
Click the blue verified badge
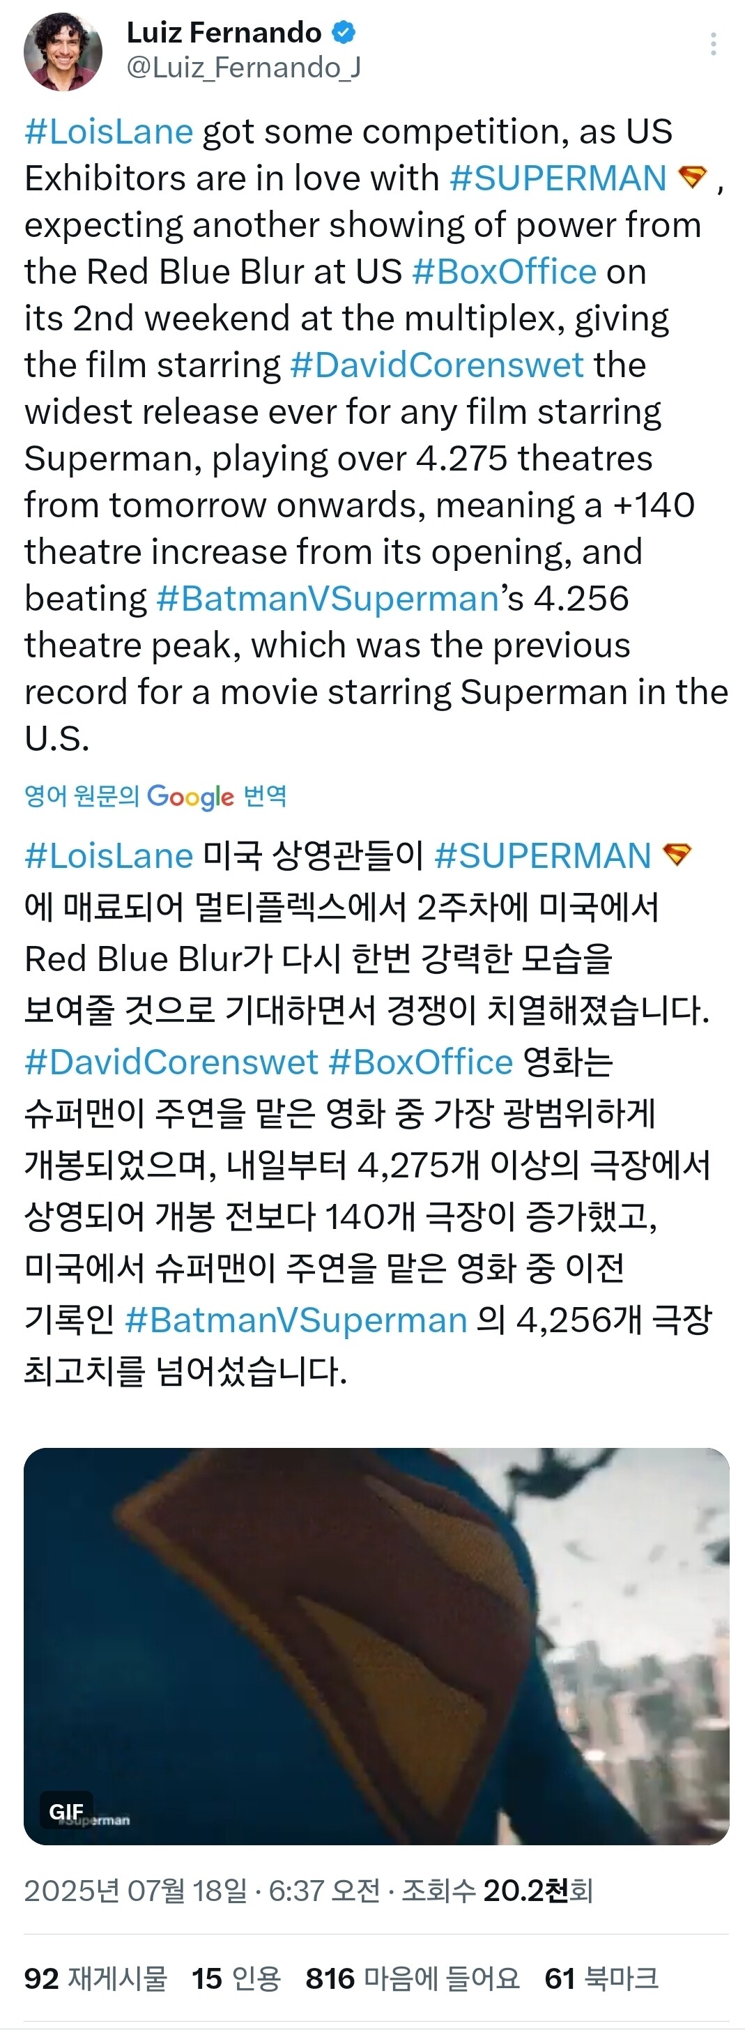344,32
